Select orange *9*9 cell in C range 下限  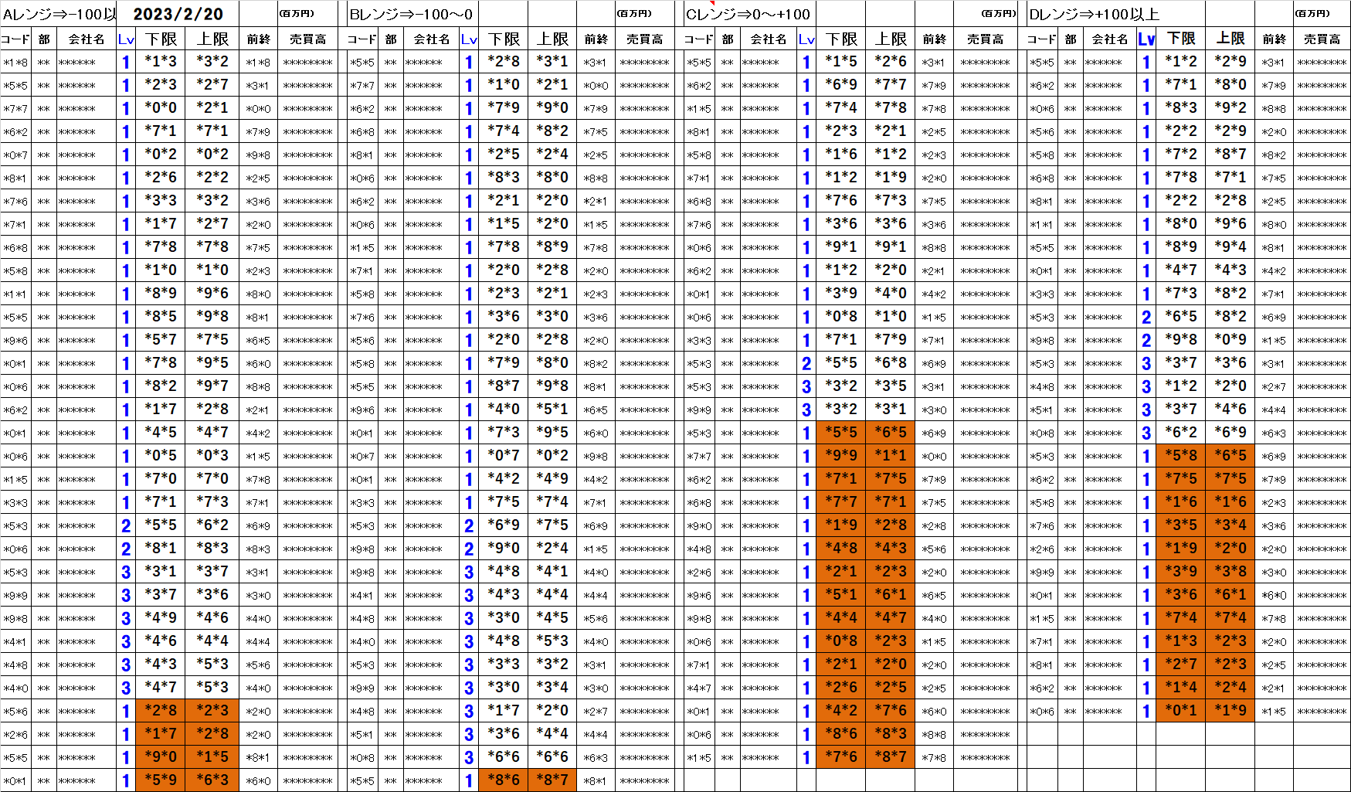[x=841, y=455]
